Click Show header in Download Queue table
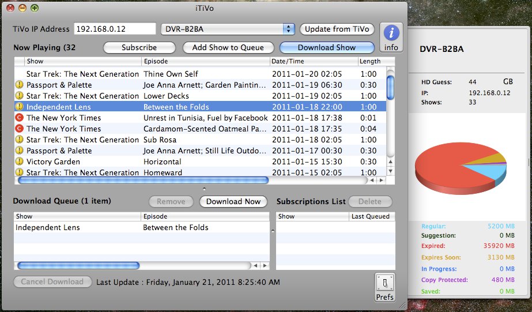532x312 pixels. pyautogui.click(x=77, y=216)
